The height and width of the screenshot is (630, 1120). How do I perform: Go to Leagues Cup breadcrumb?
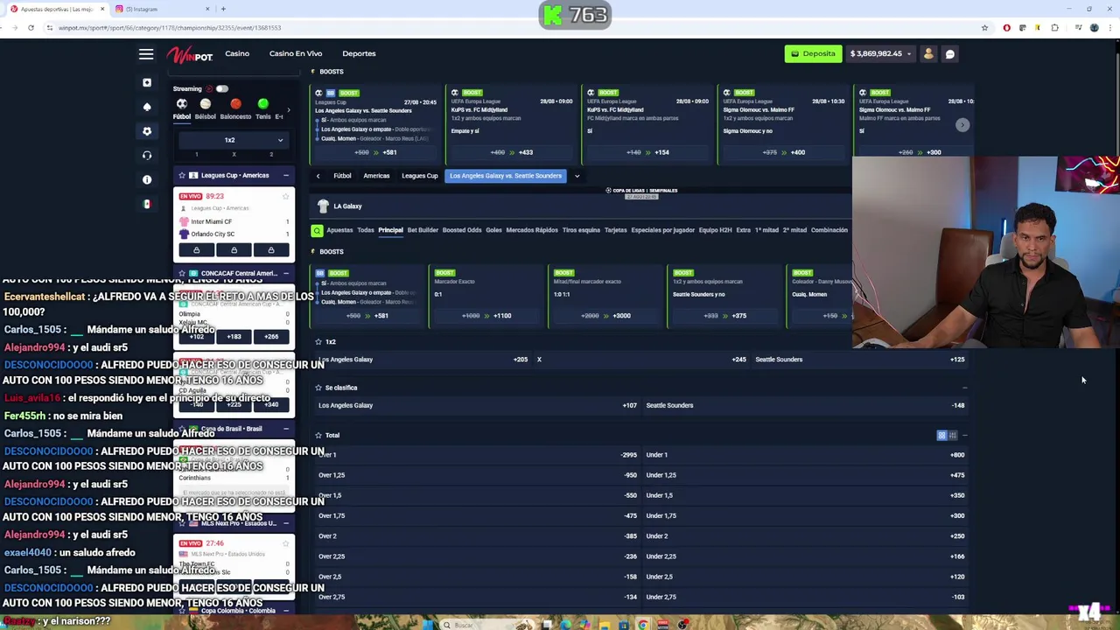(x=420, y=176)
